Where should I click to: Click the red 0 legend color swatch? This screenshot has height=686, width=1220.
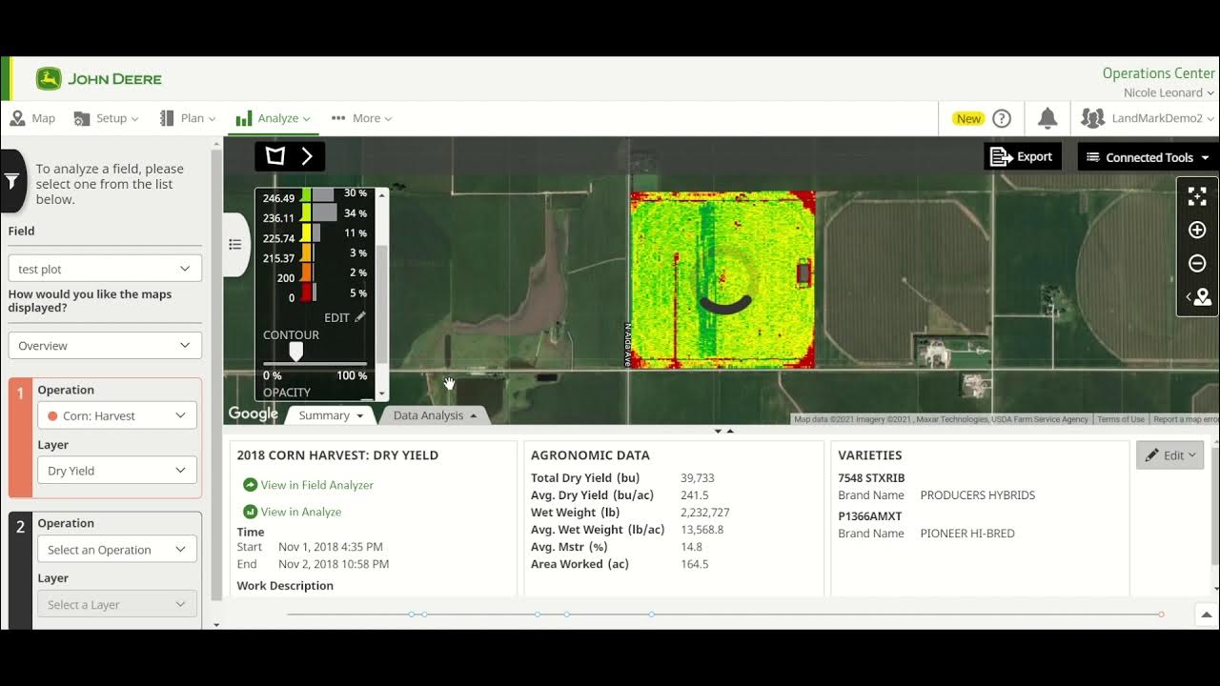pyautogui.click(x=307, y=294)
